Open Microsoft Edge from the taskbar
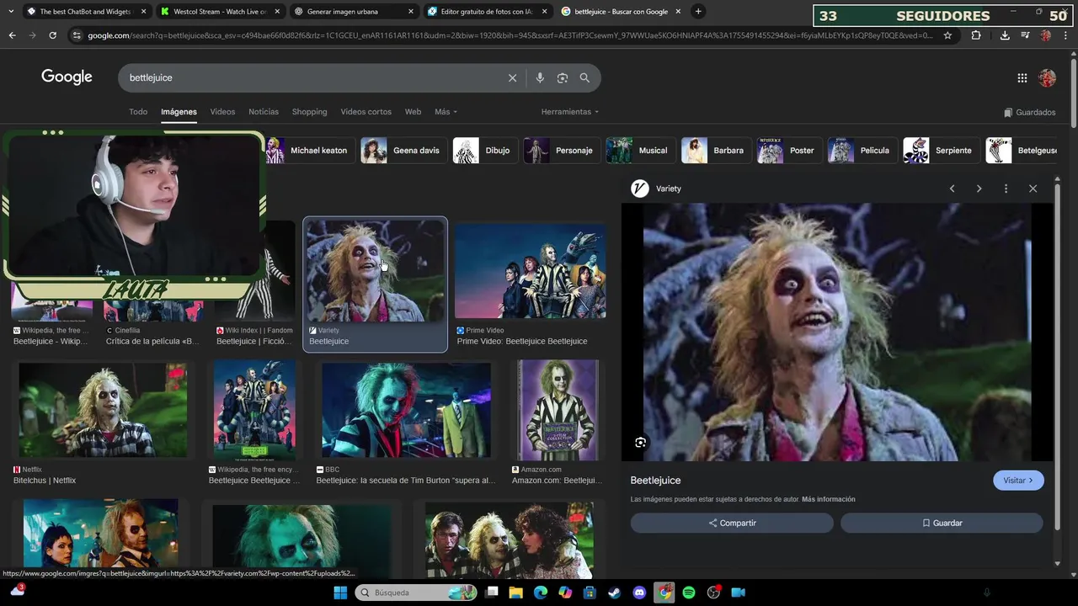Screen dimensions: 1078x606 pyautogui.click(x=541, y=593)
